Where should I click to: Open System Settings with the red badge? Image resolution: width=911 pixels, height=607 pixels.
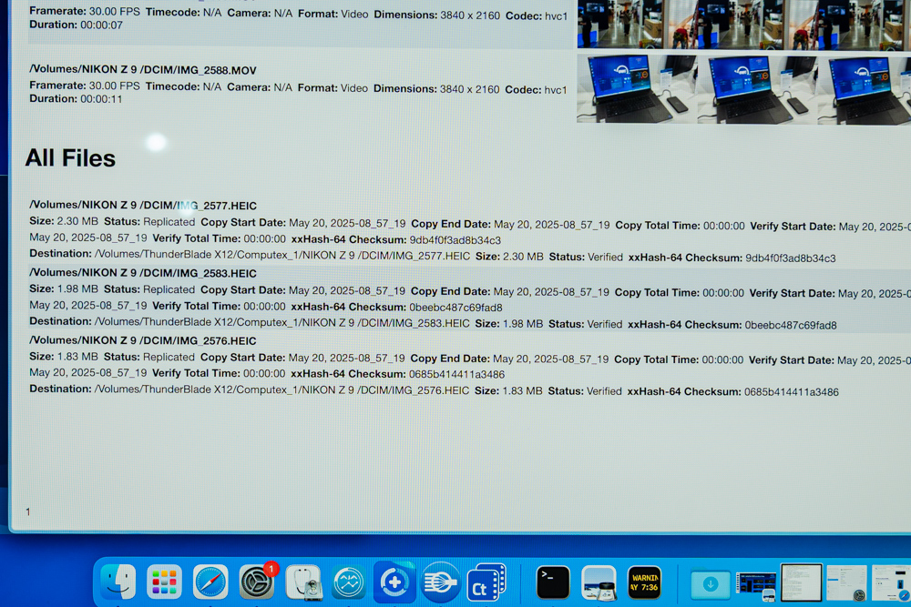click(256, 582)
